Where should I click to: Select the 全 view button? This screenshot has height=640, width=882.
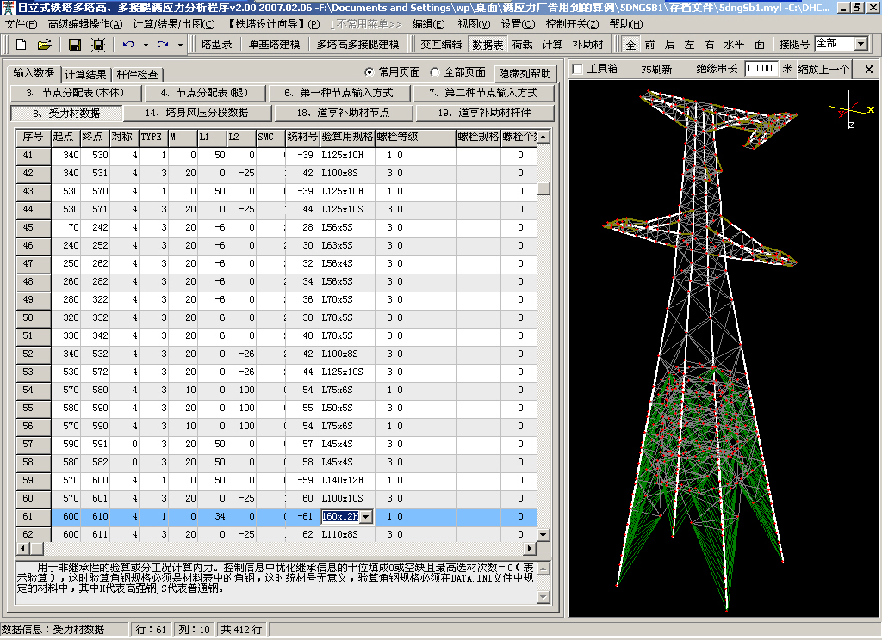(631, 45)
